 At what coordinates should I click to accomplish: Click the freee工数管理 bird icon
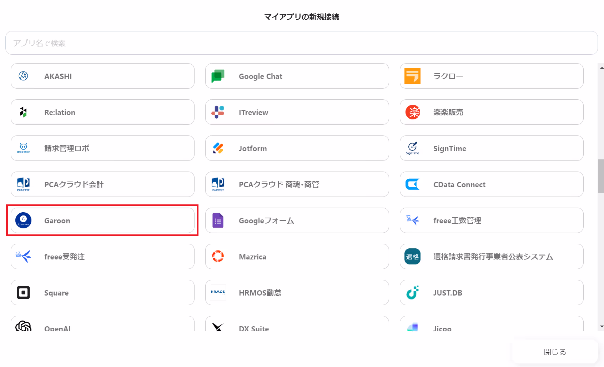pyautogui.click(x=412, y=219)
